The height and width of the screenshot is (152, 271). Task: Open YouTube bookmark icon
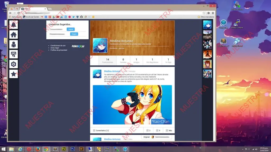tap(57, 17)
